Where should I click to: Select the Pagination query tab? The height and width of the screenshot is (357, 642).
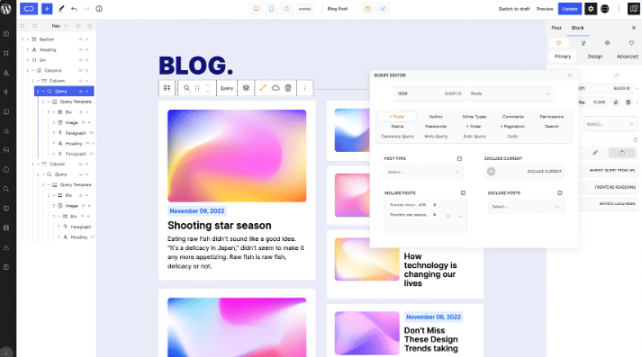pos(512,127)
